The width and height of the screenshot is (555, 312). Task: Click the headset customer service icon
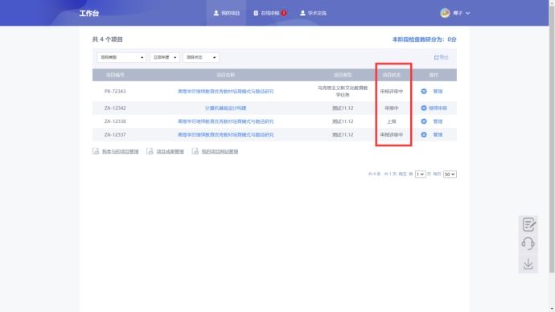[528, 244]
